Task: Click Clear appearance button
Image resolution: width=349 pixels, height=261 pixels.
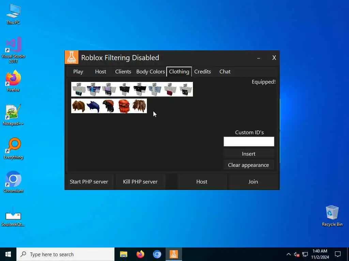Action: pos(248,165)
